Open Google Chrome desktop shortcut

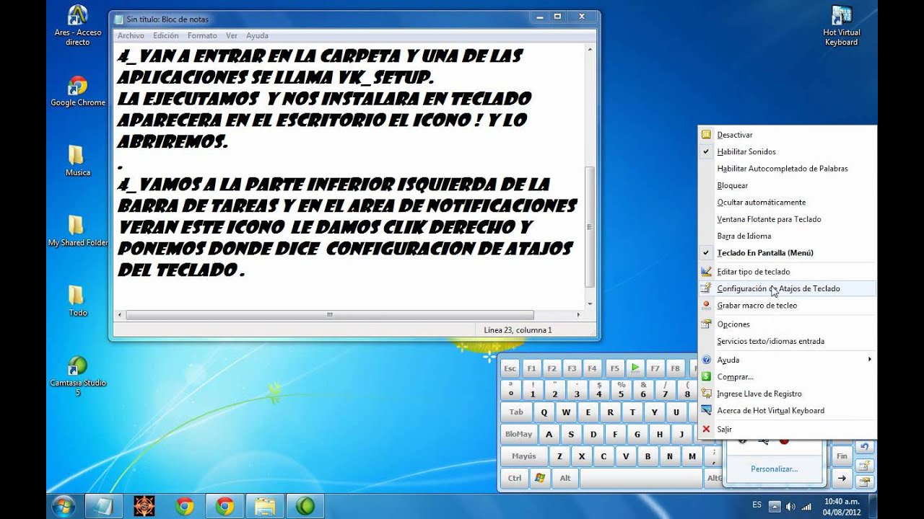(x=77, y=92)
